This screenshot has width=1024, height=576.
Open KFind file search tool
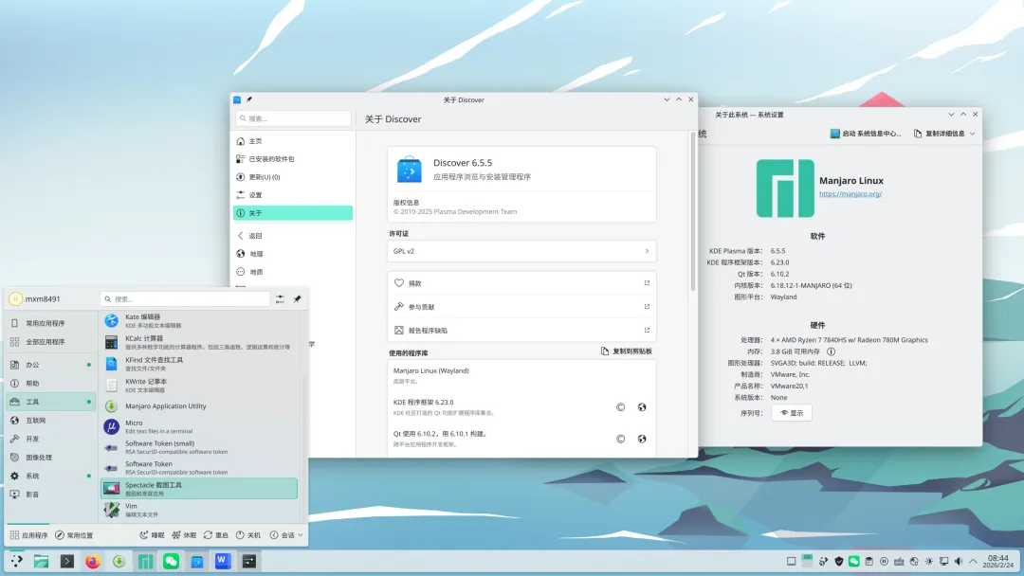pos(199,364)
